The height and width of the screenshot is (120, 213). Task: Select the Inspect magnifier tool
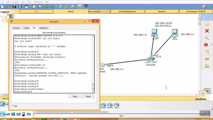pyautogui.click(x=207, y=38)
